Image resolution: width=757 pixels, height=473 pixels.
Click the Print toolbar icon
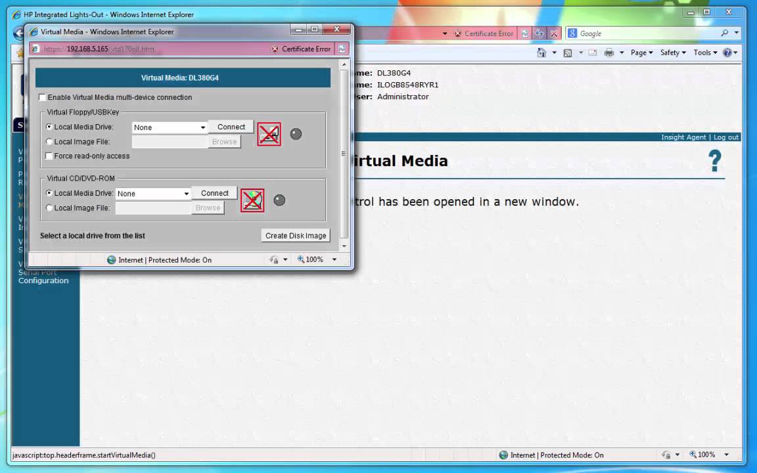(x=609, y=53)
